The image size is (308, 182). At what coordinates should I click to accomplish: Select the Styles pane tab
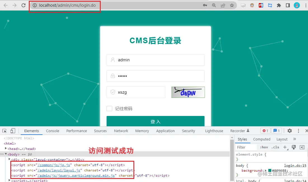click(242, 139)
